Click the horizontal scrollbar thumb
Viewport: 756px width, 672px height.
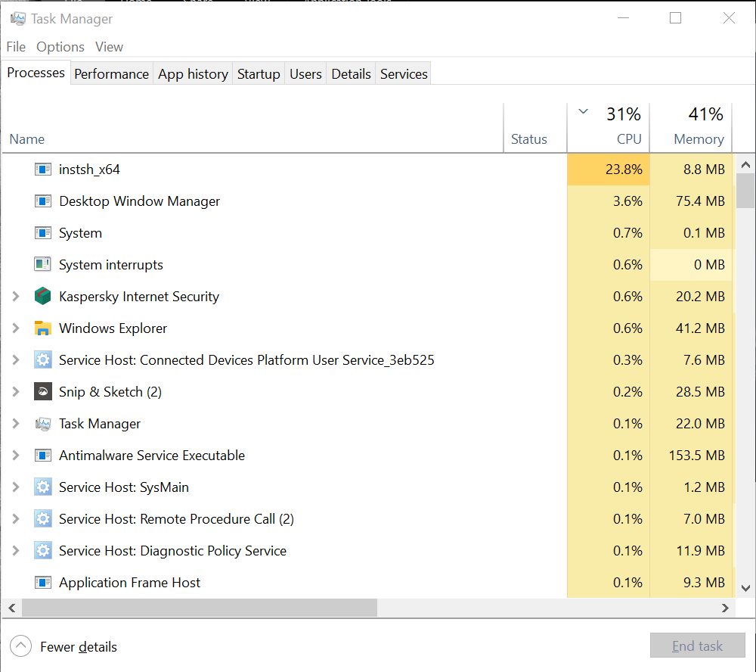pyautogui.click(x=199, y=608)
